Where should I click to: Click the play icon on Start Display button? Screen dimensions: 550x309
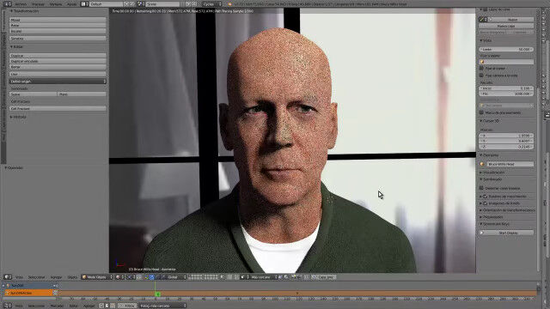pos(482,233)
